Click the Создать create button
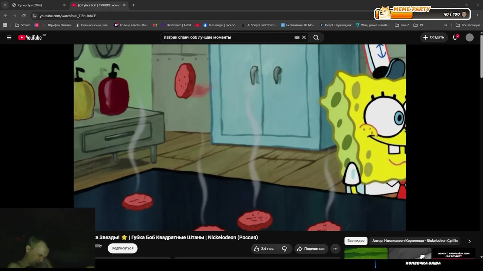483x271 pixels. point(434,37)
